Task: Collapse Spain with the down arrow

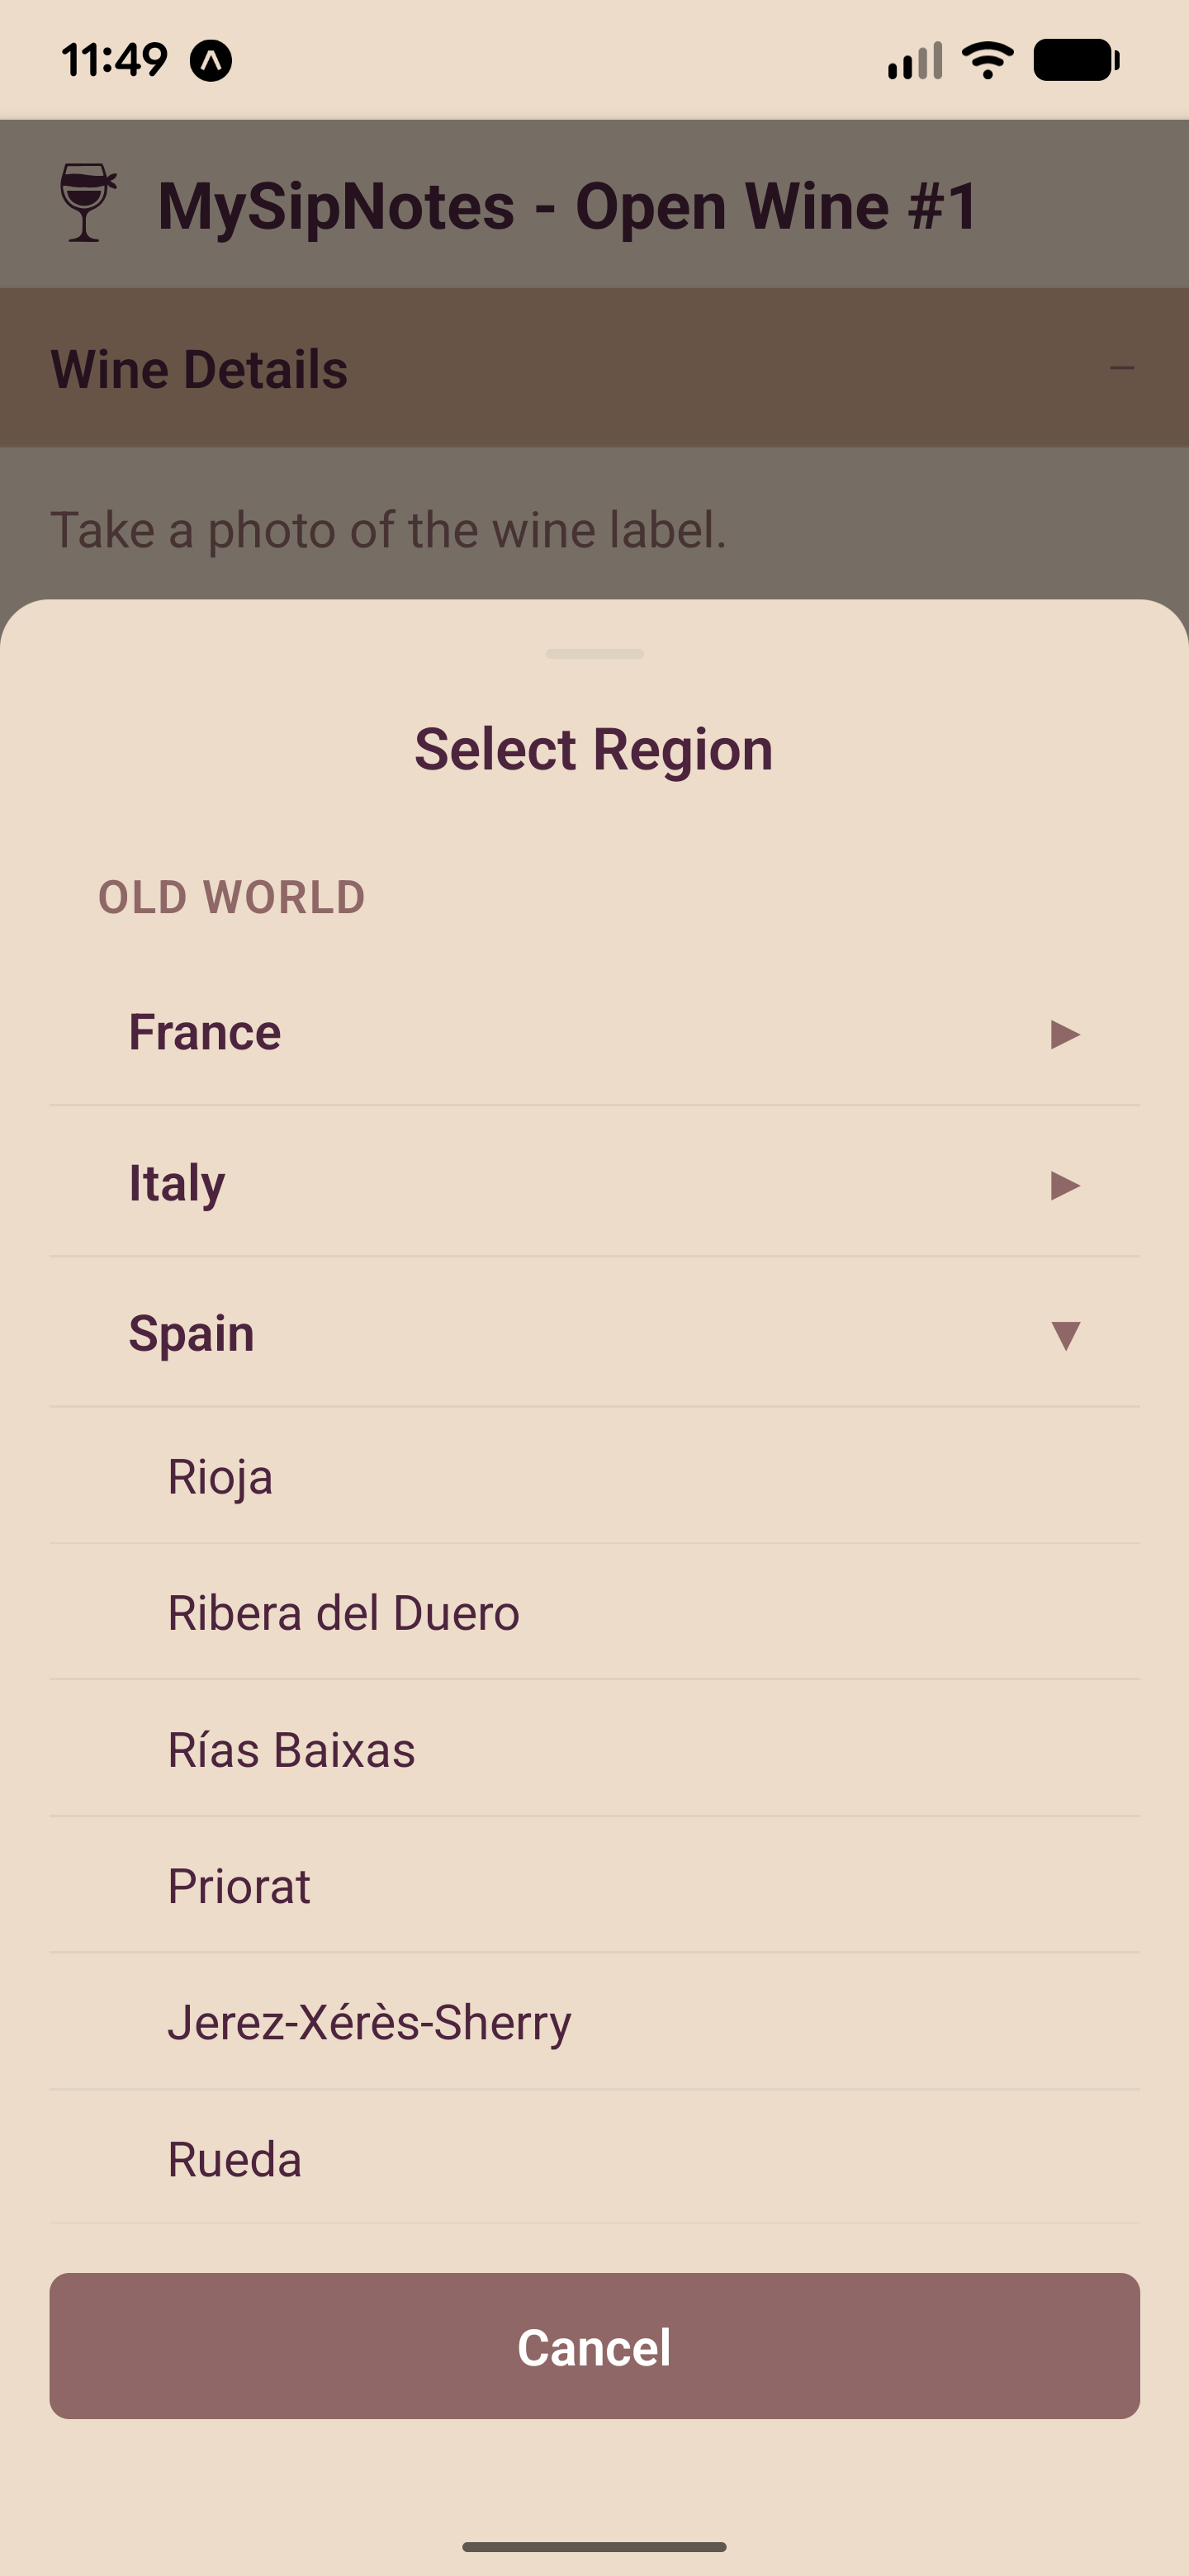Action: tap(1065, 1335)
